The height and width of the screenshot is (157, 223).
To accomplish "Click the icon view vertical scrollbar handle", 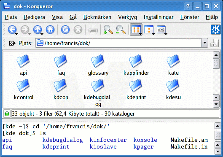I will (216, 64).
